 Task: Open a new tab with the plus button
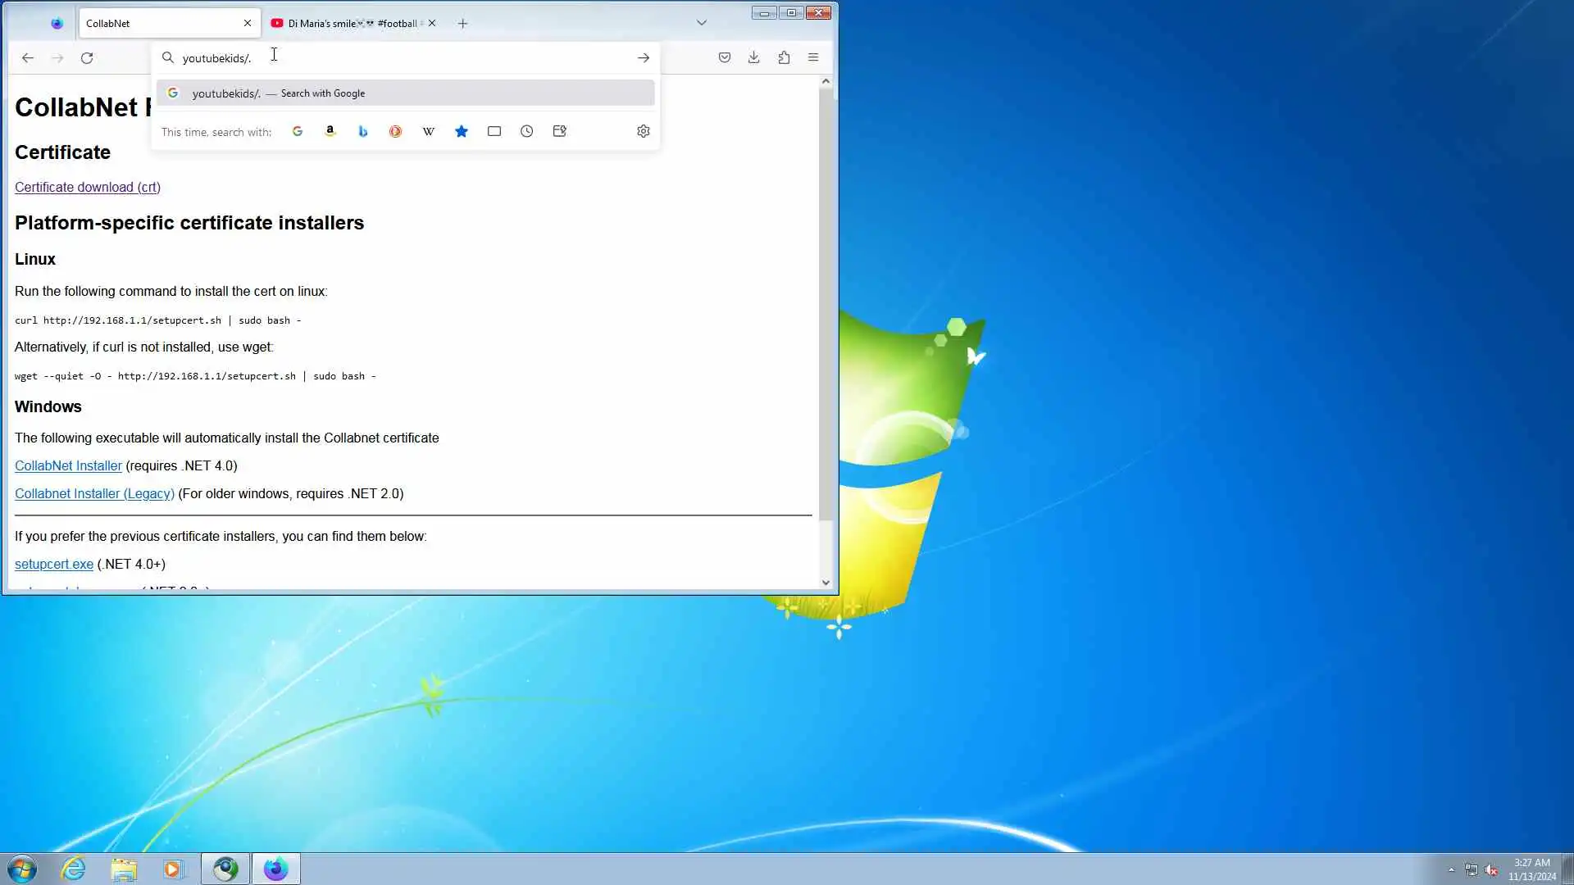(x=463, y=23)
